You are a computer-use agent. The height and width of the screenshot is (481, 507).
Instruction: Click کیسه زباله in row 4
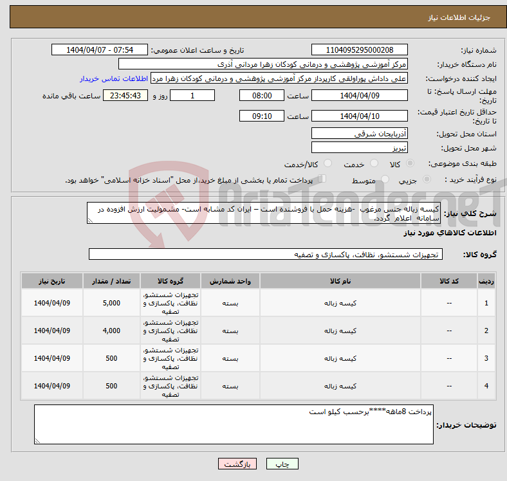(340, 386)
